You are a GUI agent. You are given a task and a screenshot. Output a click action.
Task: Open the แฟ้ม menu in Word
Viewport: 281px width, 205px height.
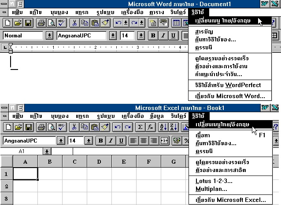pyautogui.click(x=17, y=12)
